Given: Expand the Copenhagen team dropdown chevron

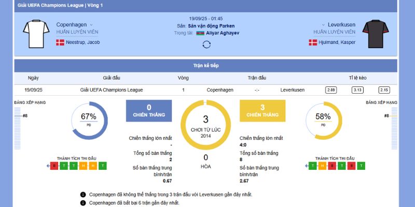Looking at the screenshot, I should pyautogui.click(x=91, y=24).
